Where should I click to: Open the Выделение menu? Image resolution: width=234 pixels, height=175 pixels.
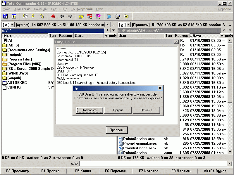coord(22,9)
